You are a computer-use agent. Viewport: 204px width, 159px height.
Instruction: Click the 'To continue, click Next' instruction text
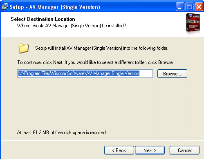click(95, 62)
